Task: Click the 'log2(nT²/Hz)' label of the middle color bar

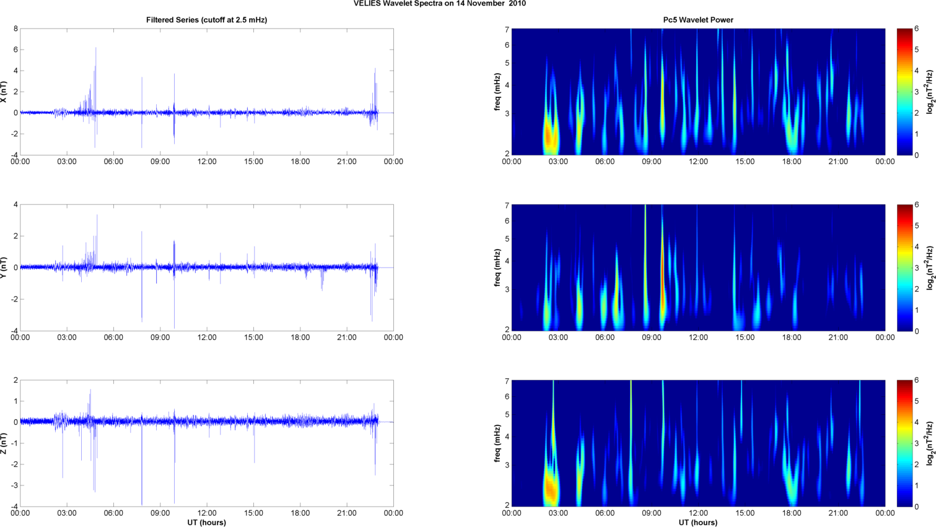Action: [930, 268]
